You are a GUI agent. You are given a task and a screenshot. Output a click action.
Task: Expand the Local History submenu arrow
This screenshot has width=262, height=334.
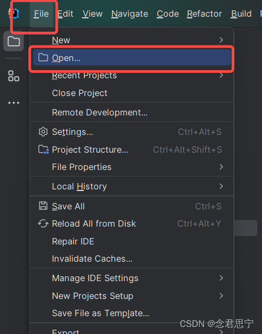coord(221,186)
